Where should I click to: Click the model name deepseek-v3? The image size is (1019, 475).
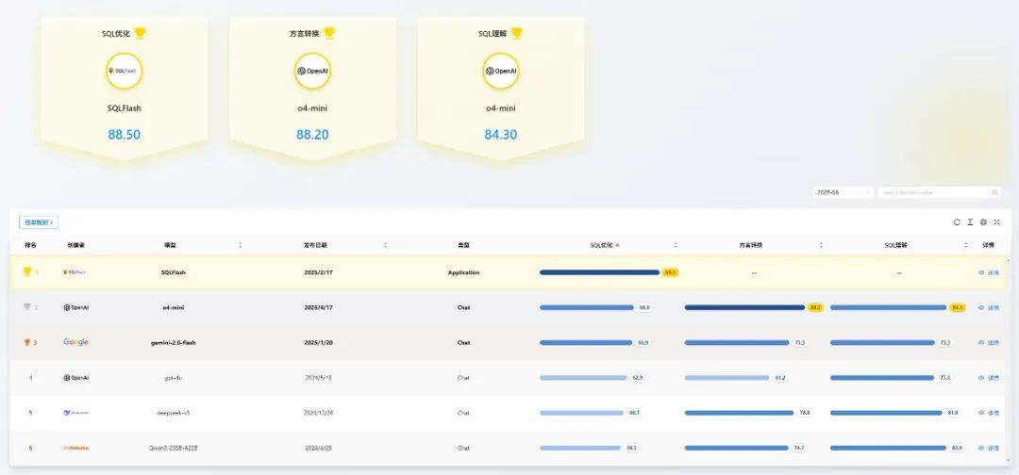[x=173, y=413]
